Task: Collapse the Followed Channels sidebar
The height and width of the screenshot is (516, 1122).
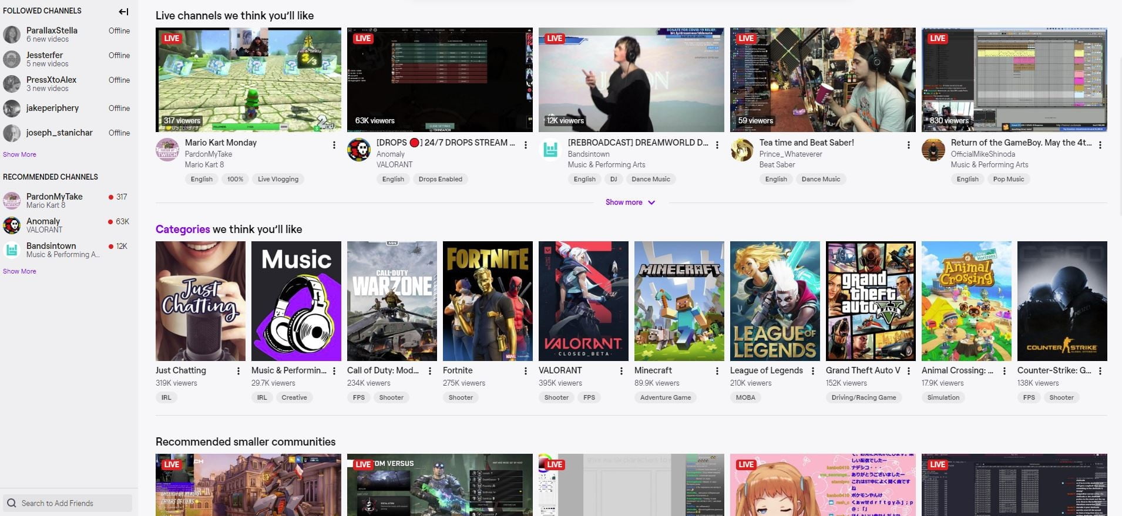Action: point(123,11)
